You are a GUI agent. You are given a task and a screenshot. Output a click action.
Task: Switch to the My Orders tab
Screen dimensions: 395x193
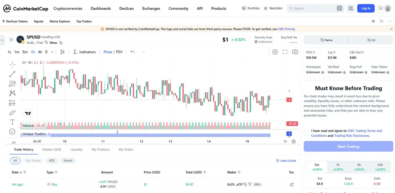126,150
